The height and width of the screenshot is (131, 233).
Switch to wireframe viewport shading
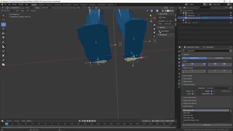tap(166, 11)
